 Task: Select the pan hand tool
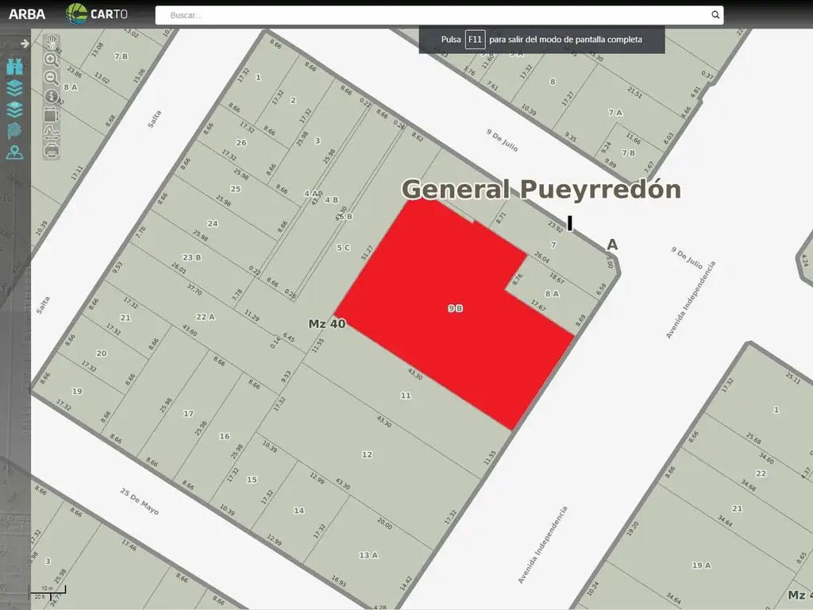[52, 42]
